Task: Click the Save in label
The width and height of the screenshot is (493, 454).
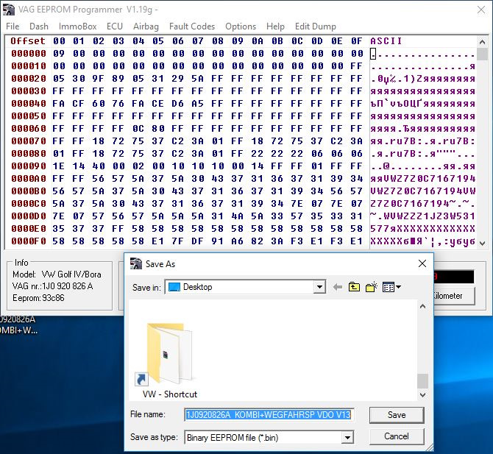Action: (x=146, y=288)
